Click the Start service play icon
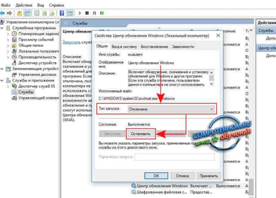The image size is (276, 198). 80,13
